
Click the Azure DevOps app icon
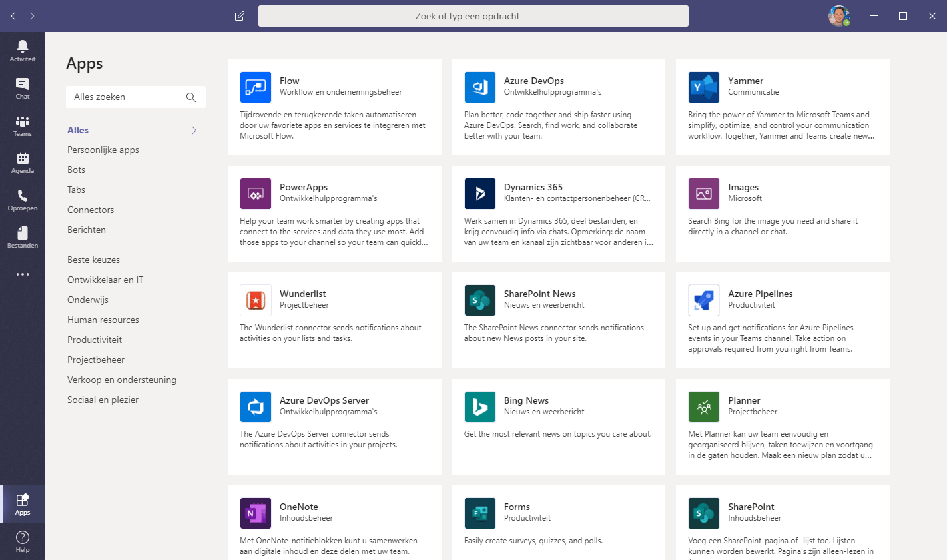click(480, 87)
